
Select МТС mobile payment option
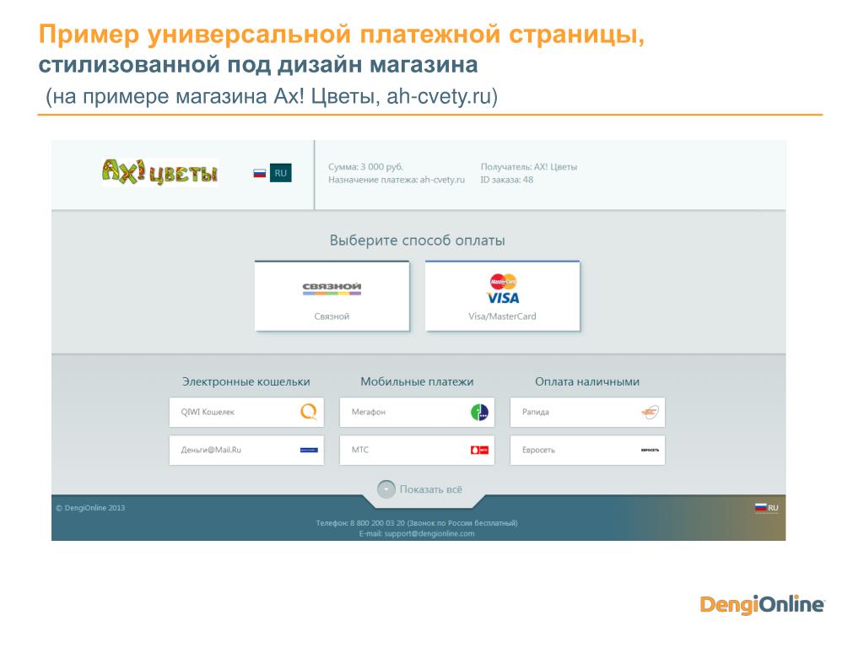pyautogui.click(x=417, y=451)
